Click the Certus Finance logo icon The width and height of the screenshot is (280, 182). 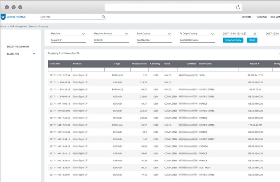[x=3, y=17]
